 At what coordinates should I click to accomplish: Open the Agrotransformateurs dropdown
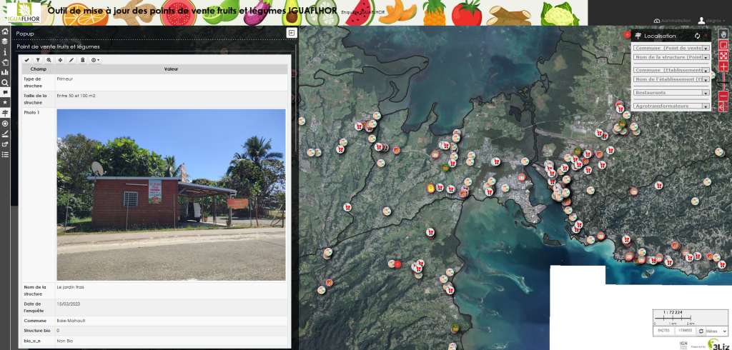671,106
